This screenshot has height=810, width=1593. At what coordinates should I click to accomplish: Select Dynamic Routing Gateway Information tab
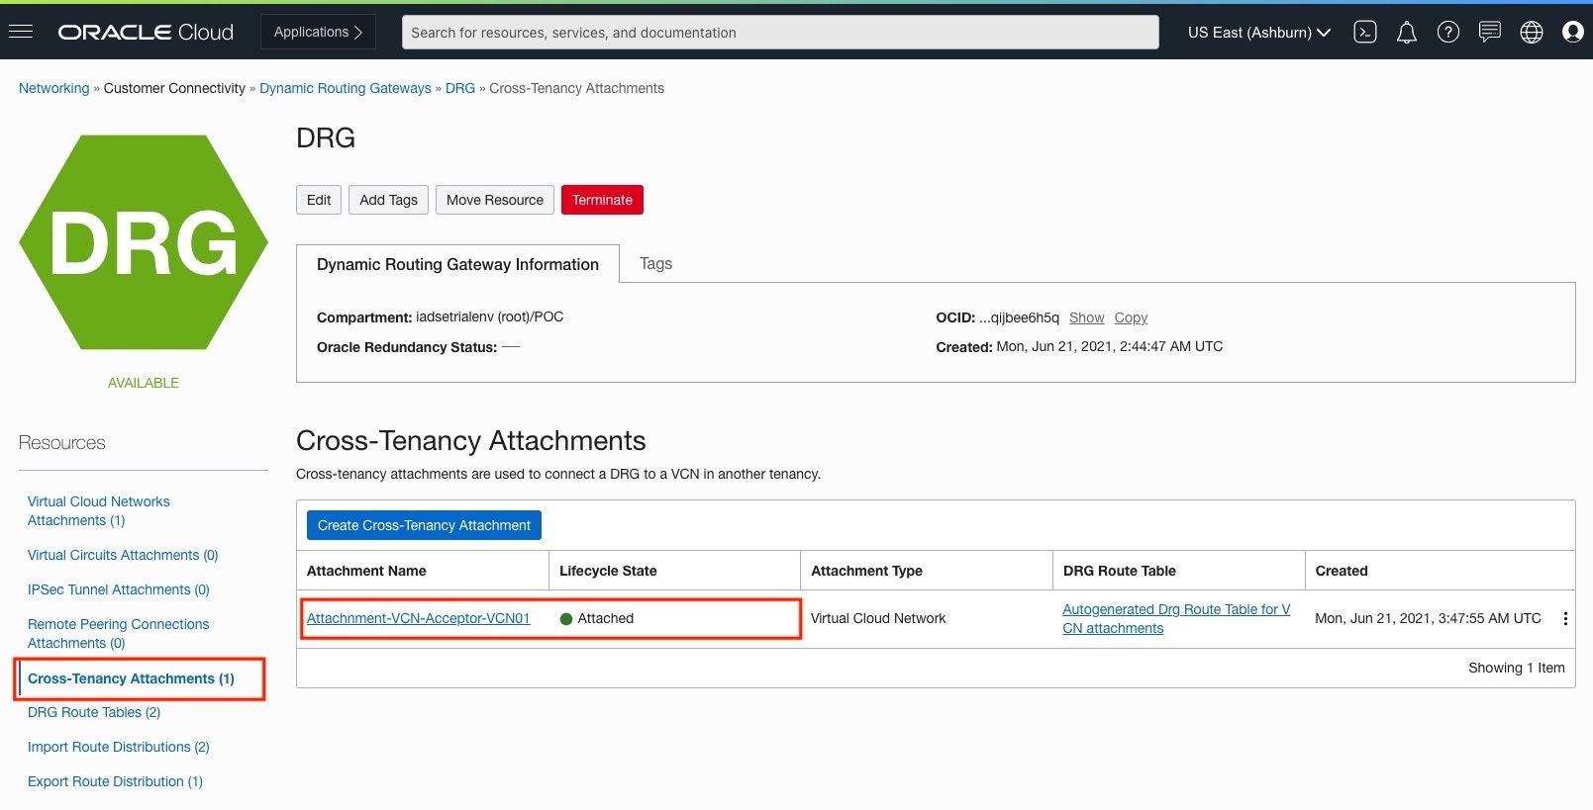click(458, 264)
